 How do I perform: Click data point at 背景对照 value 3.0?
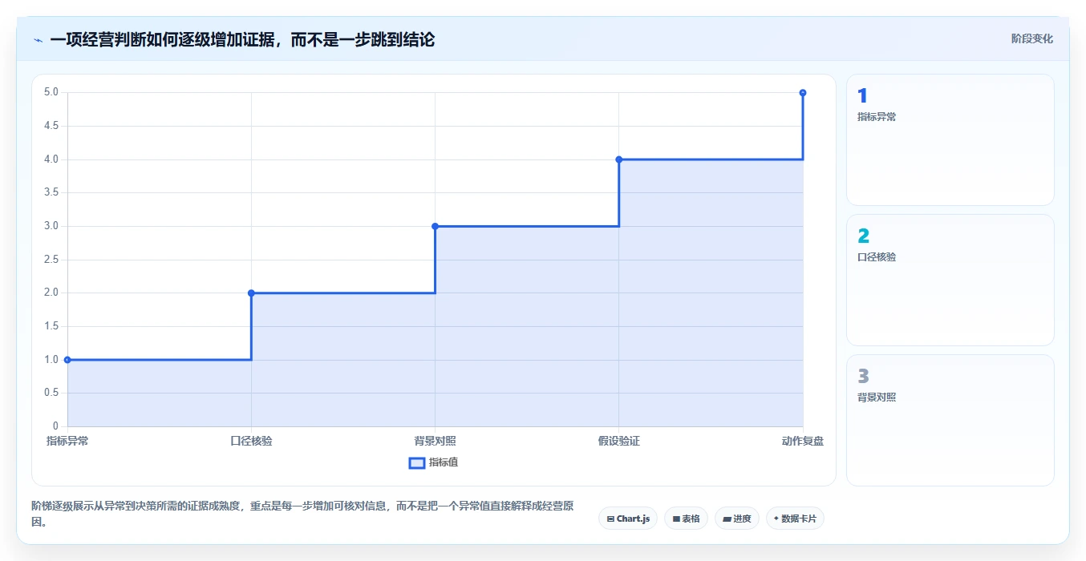435,226
